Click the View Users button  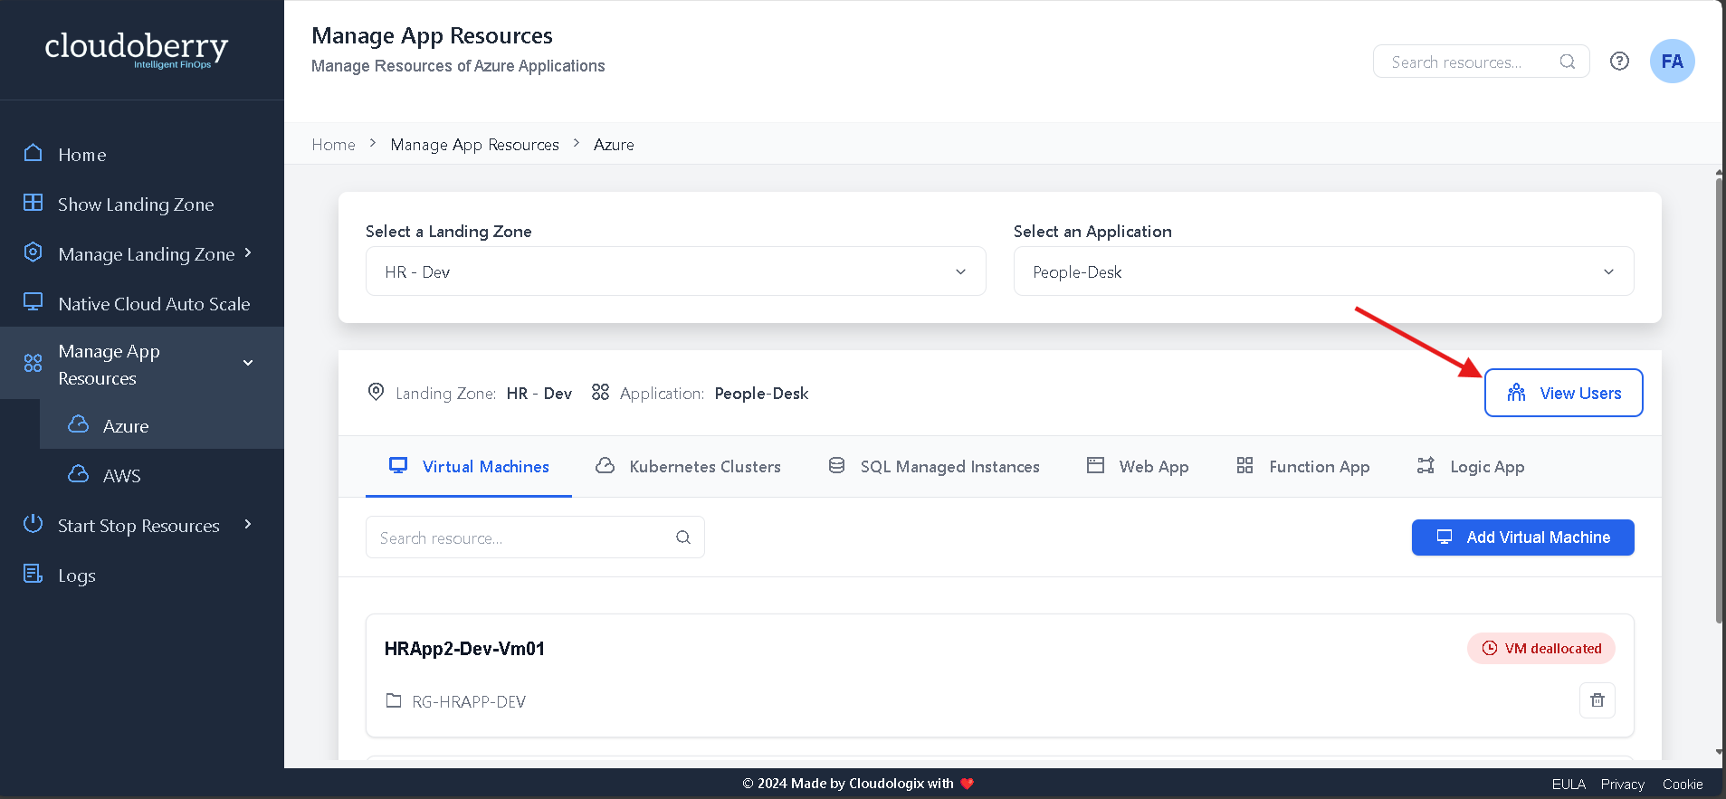[x=1564, y=393]
